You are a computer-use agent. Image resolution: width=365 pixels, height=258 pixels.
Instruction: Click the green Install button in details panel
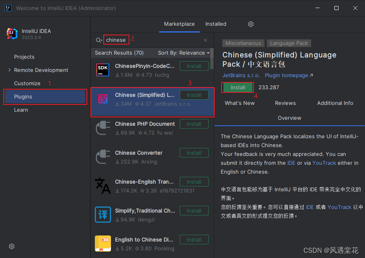[238, 88]
